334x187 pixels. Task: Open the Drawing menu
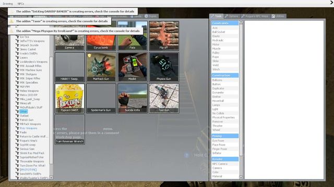(x=8, y=4)
